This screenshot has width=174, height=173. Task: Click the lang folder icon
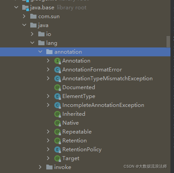click(x=41, y=43)
